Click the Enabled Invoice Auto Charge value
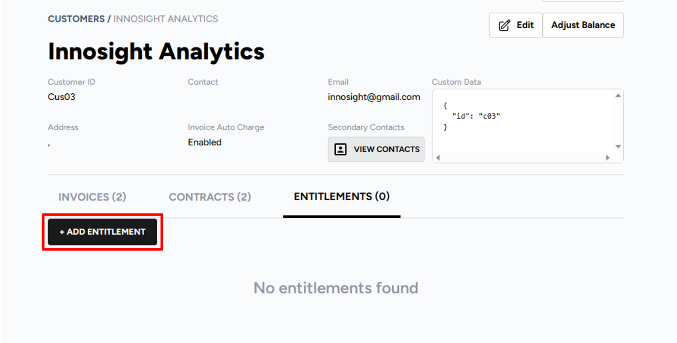 pyautogui.click(x=204, y=142)
